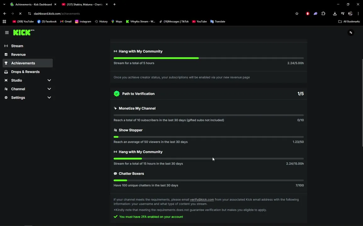
Task: Open browser downloads icon
Action: tap(335, 13)
